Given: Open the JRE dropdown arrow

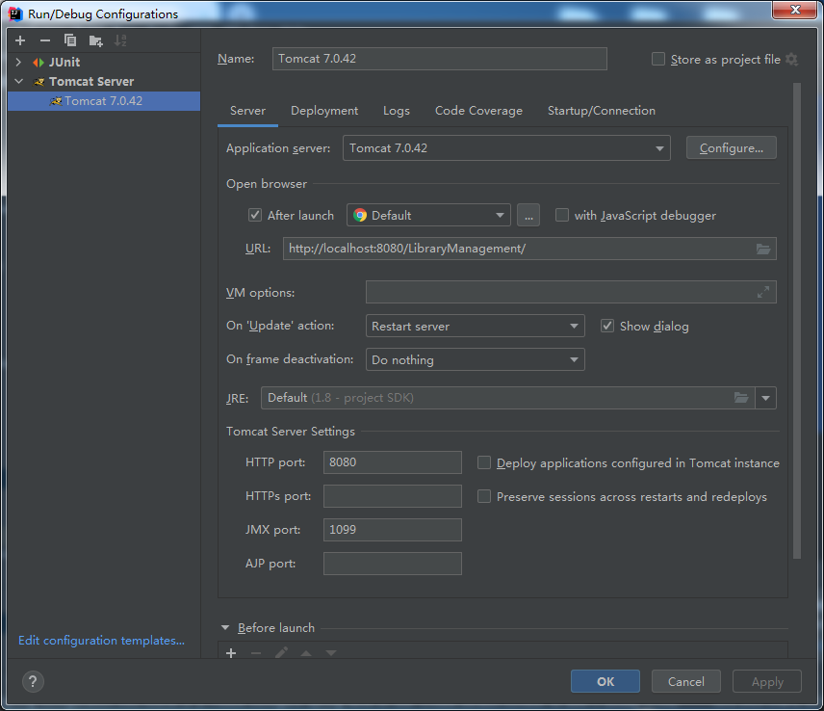Looking at the screenshot, I should pyautogui.click(x=765, y=398).
